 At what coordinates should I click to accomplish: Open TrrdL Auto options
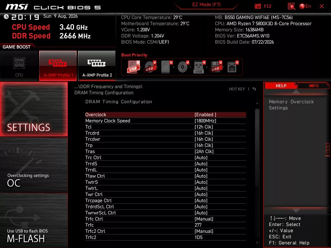[x=165, y=170]
